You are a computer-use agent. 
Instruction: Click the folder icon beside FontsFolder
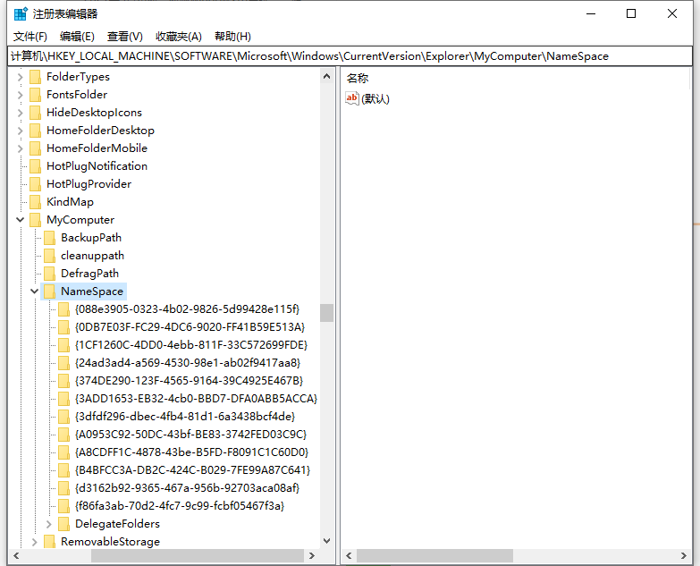36,95
